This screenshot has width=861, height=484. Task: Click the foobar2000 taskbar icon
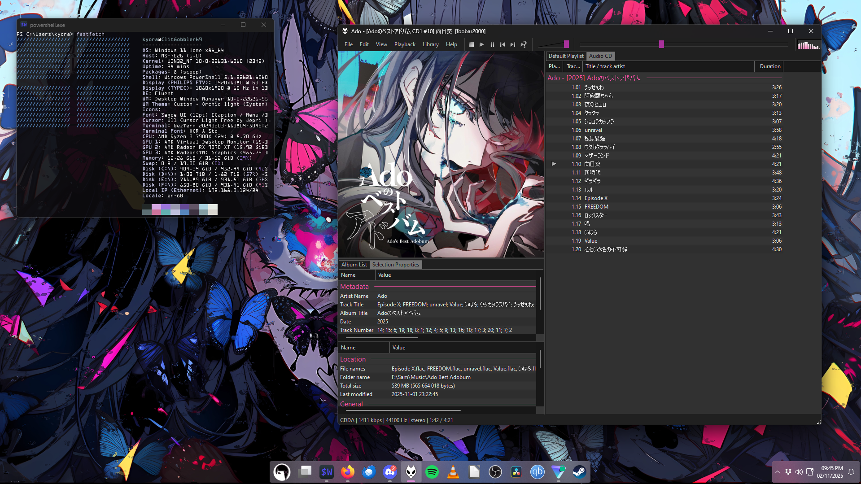(411, 472)
